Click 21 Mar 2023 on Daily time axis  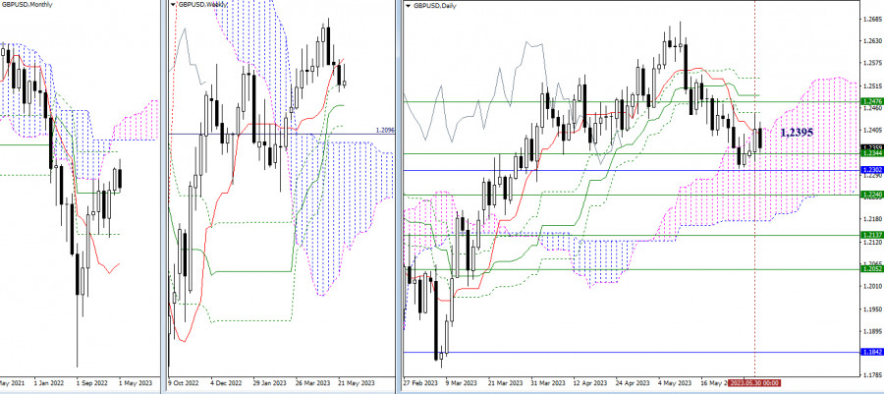(x=504, y=383)
